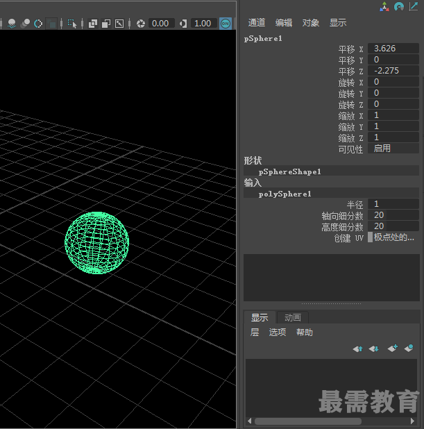
Task: Edit the gamma value 1.00 field
Action: coord(204,24)
